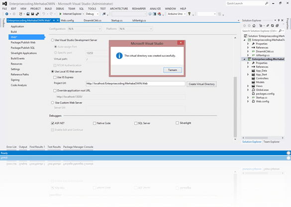This screenshot has height=207, width=291.
Task: Open the ARCHITECTURE menu
Action: coord(119,9)
